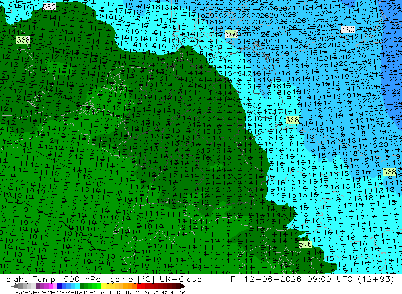This screenshot has height=294, width=402.
Task: Click the dark maroon right arrow of the color bar
Action: [x=183, y=286]
